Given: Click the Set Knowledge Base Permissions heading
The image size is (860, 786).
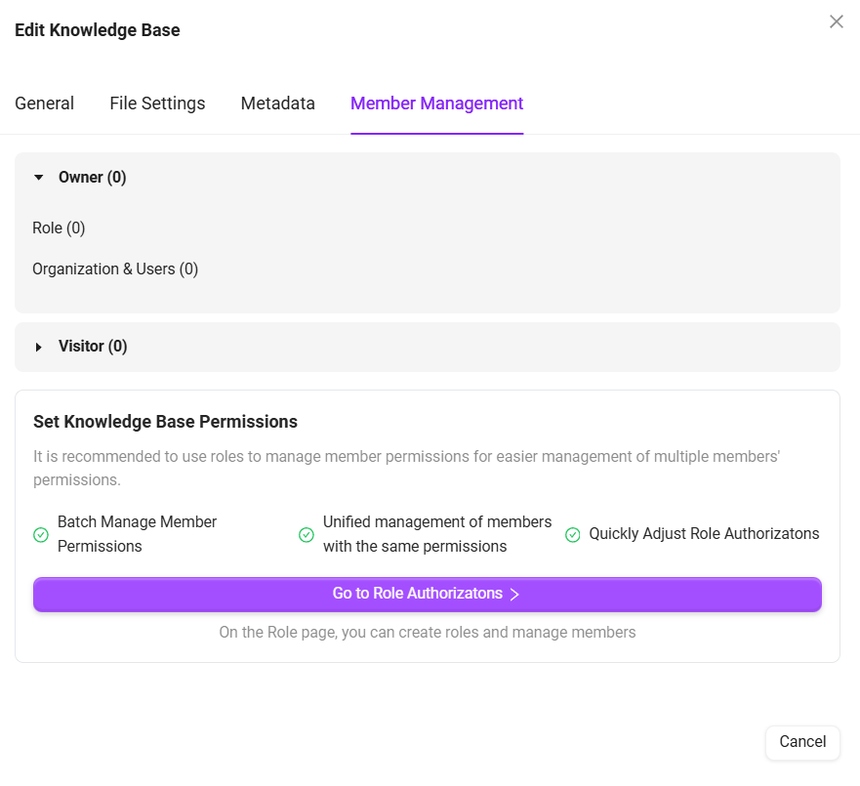Looking at the screenshot, I should click(x=165, y=422).
